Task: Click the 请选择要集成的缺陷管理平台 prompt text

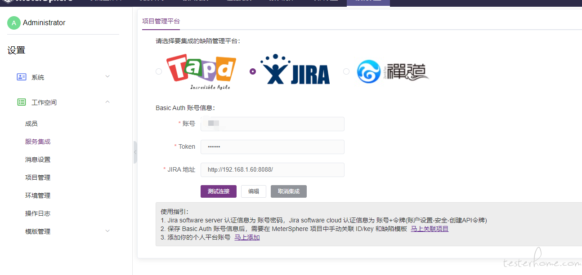Action: coord(198,41)
